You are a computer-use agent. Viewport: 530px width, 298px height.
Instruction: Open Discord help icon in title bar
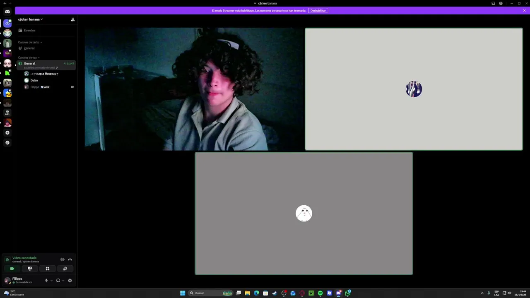point(501,3)
